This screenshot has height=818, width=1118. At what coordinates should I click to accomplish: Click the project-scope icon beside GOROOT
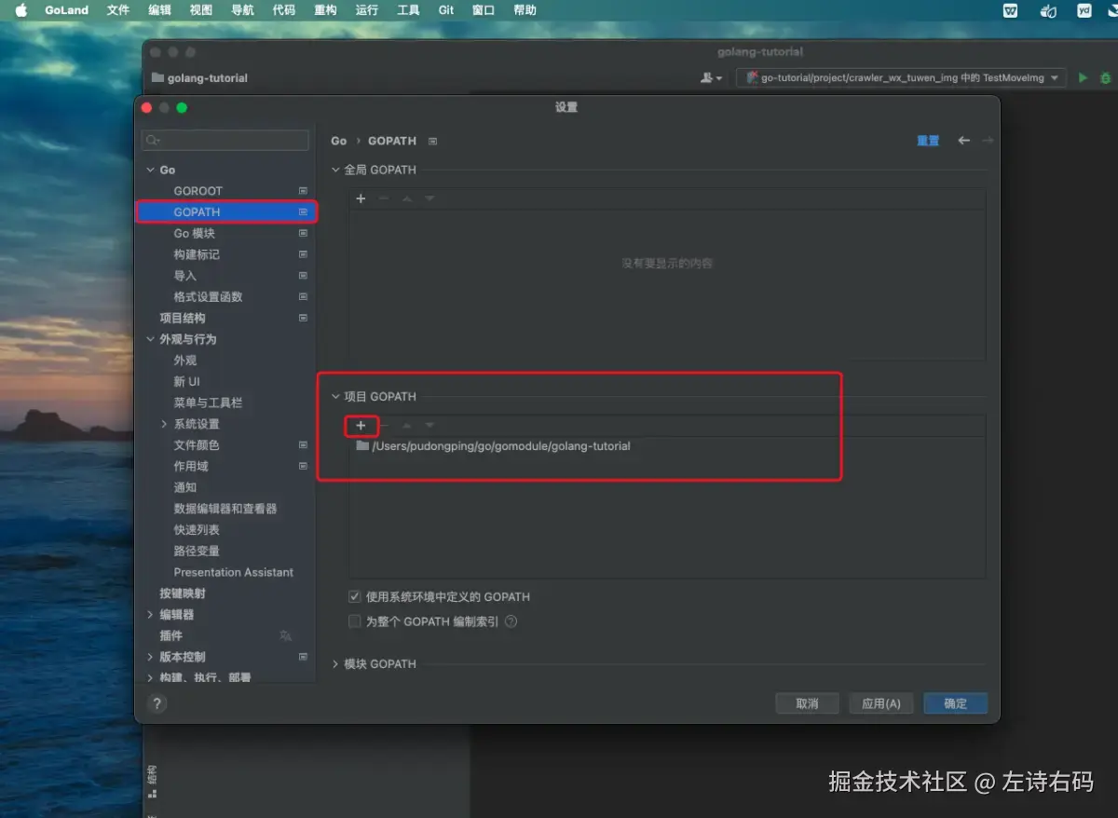pyautogui.click(x=303, y=191)
